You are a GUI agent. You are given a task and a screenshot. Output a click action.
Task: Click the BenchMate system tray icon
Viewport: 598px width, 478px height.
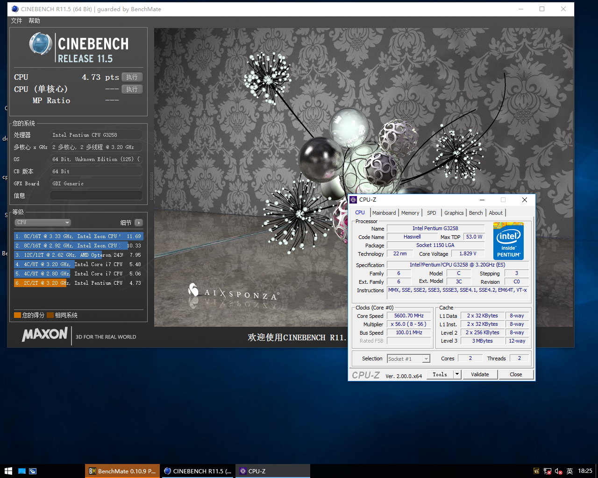[536, 471]
